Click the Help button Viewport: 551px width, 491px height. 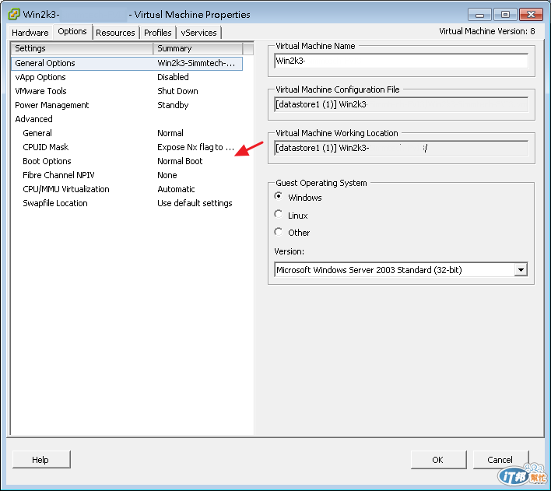click(41, 460)
